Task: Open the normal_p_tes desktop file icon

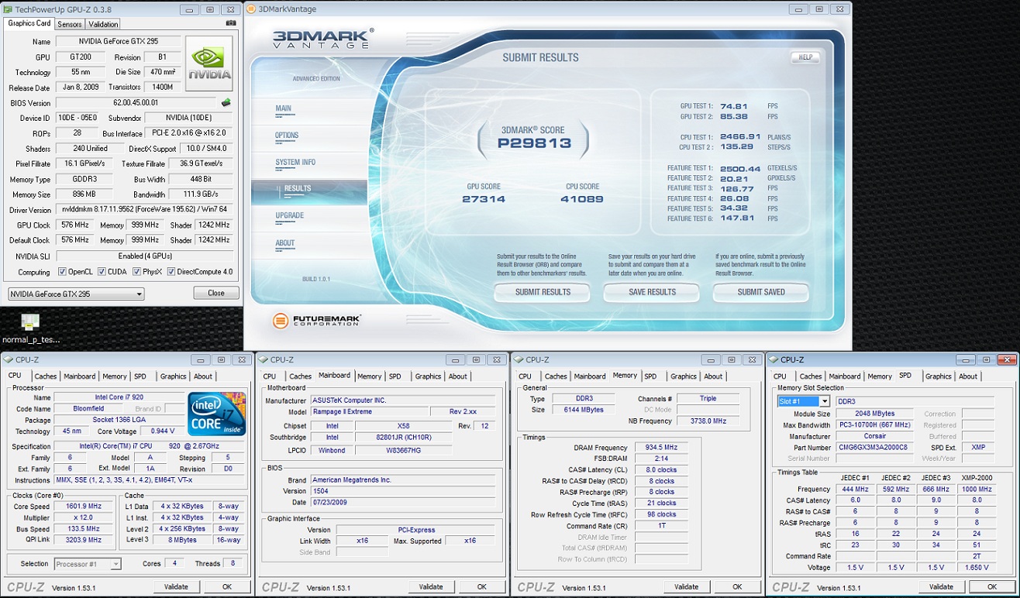Action: pyautogui.click(x=30, y=323)
